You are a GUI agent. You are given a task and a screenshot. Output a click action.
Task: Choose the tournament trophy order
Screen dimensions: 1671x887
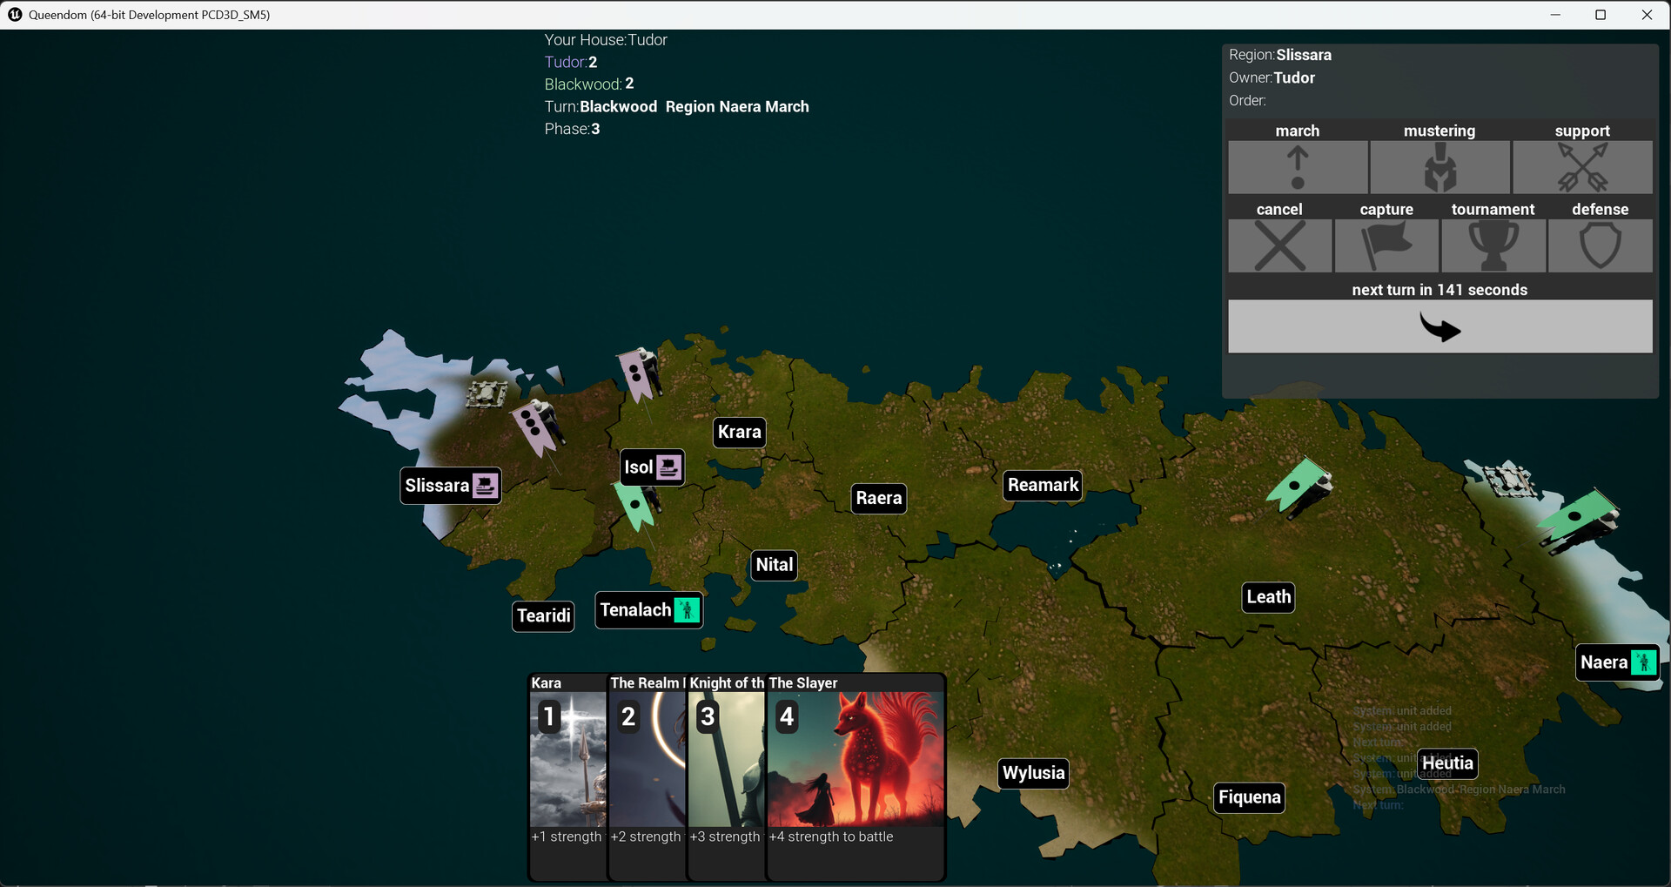[1493, 245]
